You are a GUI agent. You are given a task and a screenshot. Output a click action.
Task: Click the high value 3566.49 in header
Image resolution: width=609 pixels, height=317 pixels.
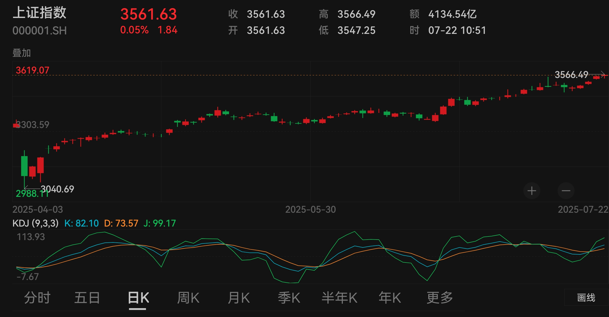click(356, 14)
